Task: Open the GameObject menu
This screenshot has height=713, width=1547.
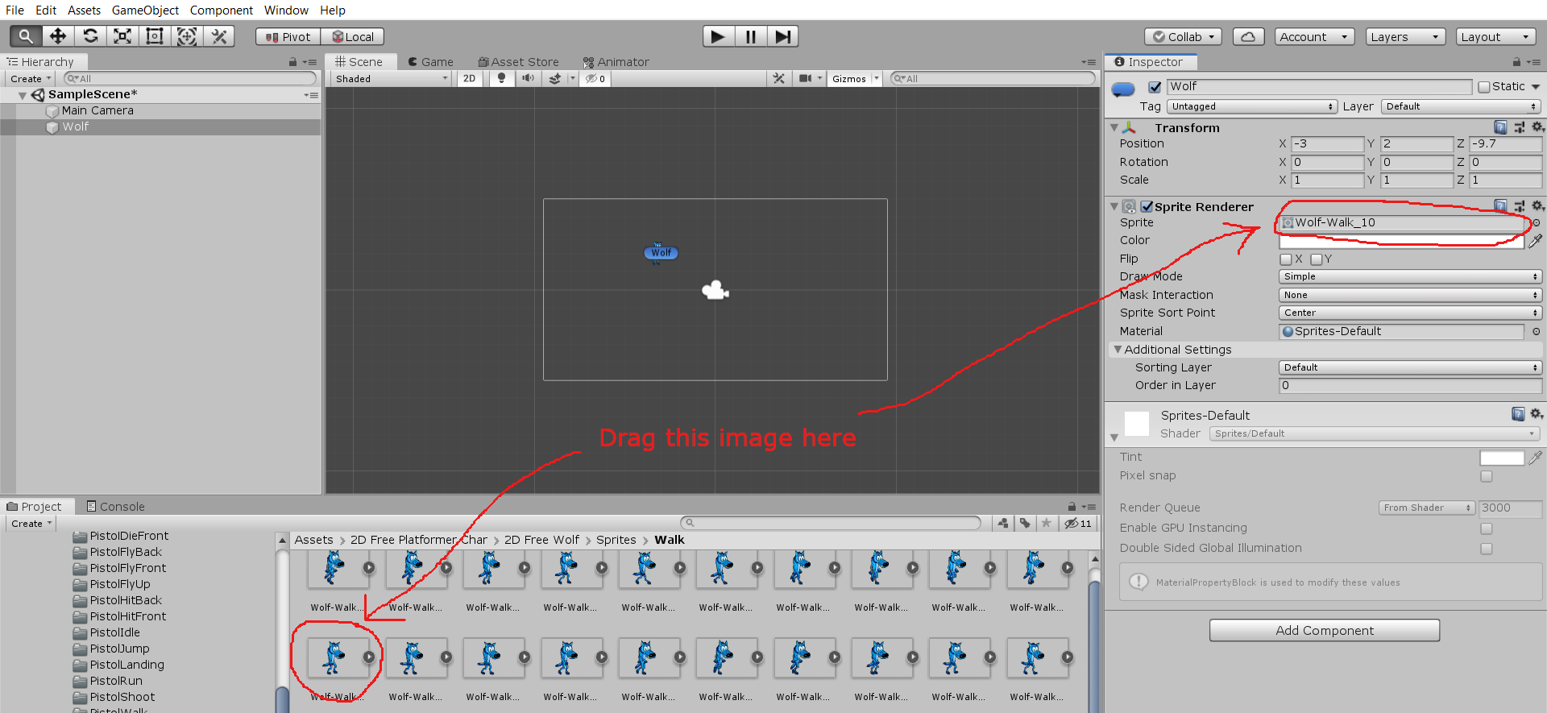Action: [145, 10]
